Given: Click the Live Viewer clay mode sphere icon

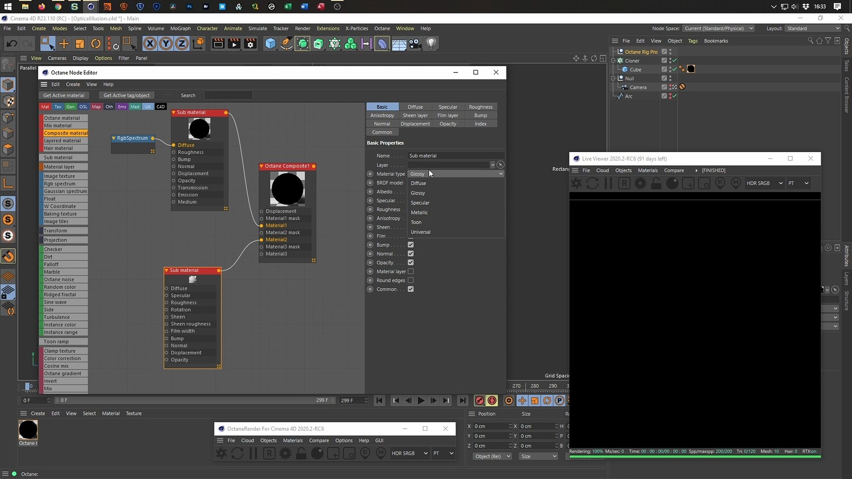Looking at the screenshot, I should click(x=672, y=183).
